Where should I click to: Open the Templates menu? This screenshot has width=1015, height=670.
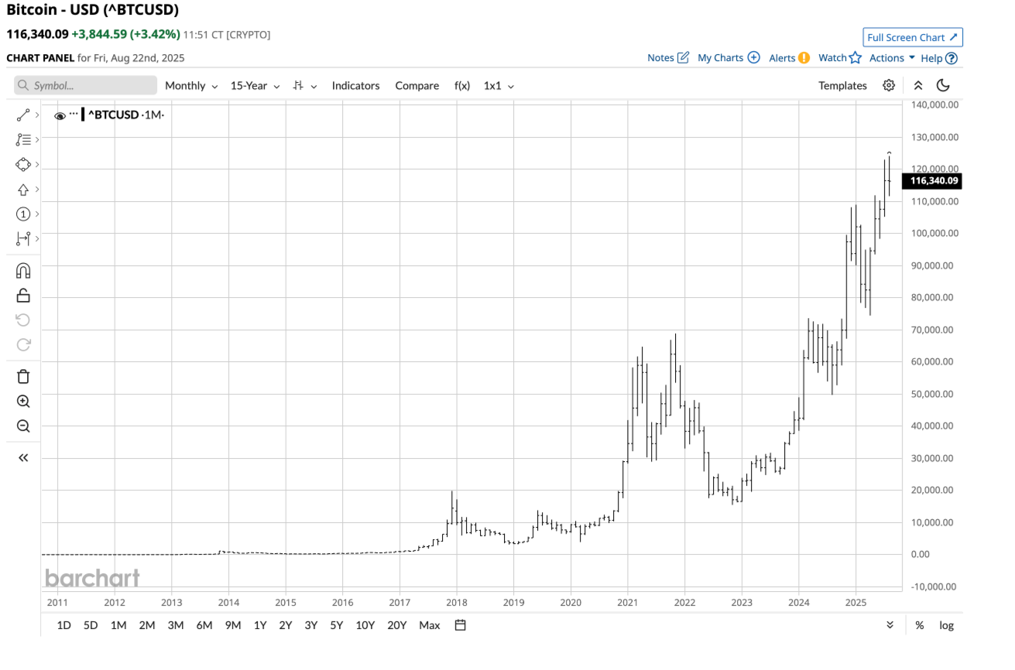[842, 86]
